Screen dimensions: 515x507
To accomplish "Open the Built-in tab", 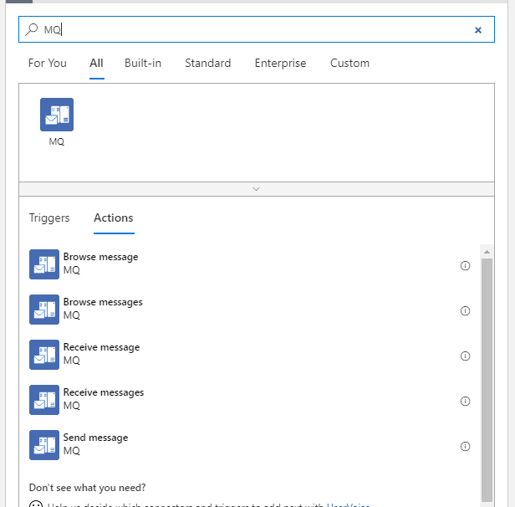I will tap(143, 63).
